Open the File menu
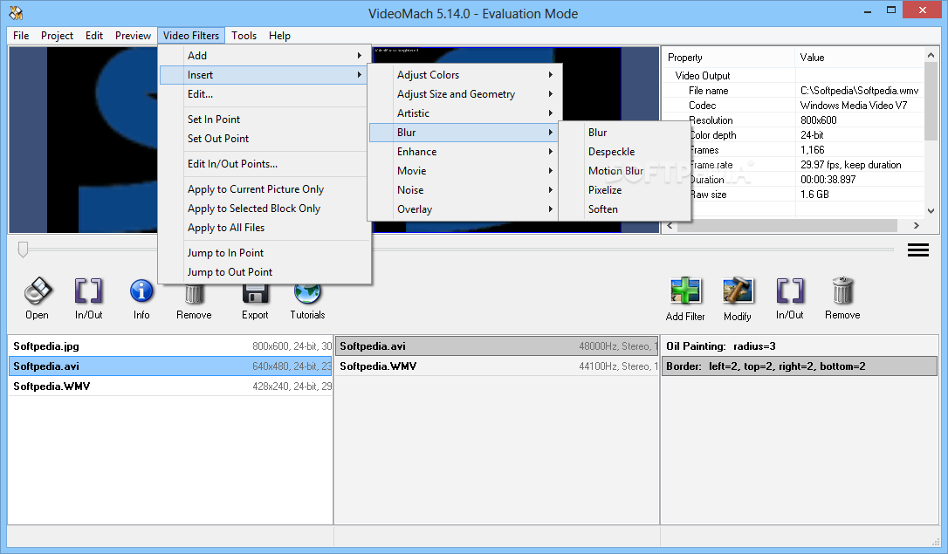 21,36
